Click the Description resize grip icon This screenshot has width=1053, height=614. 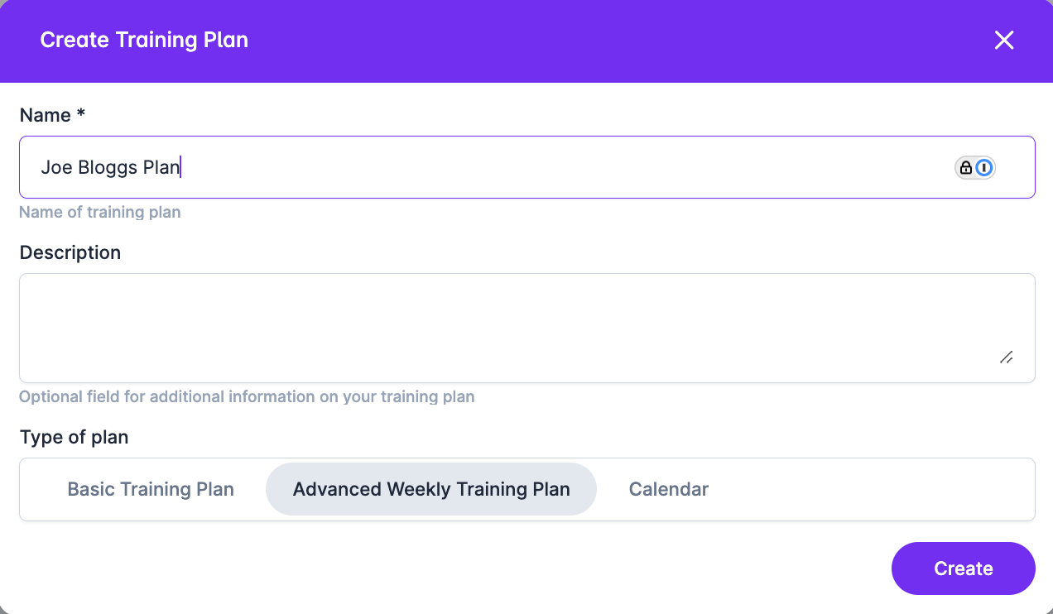point(1007,357)
